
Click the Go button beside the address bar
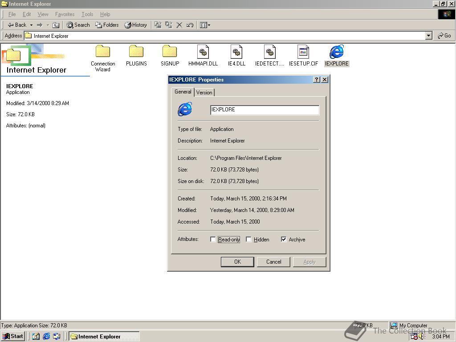(444, 36)
